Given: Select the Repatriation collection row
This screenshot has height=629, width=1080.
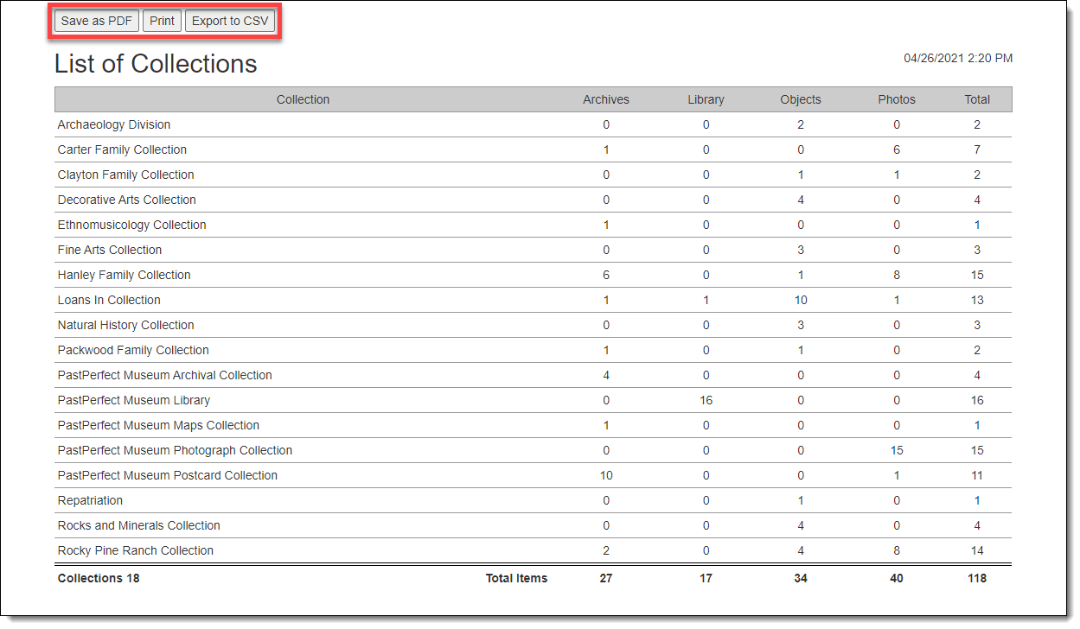Looking at the screenshot, I should coord(90,500).
